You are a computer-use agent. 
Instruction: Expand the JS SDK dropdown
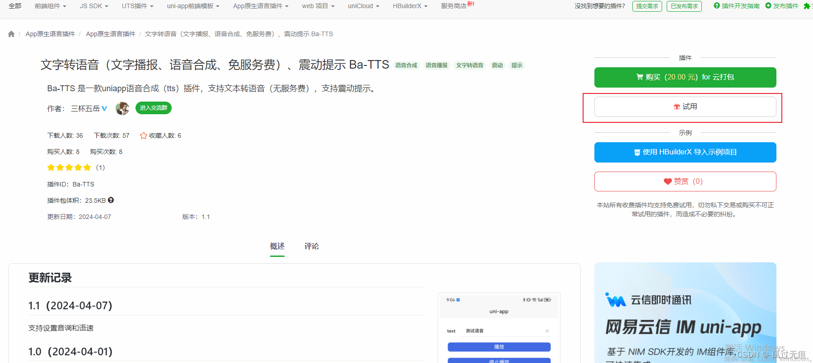tap(94, 6)
